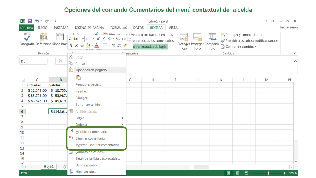Click the zoom in plus button
Screen dimensions: 316x178
tap(284, 173)
